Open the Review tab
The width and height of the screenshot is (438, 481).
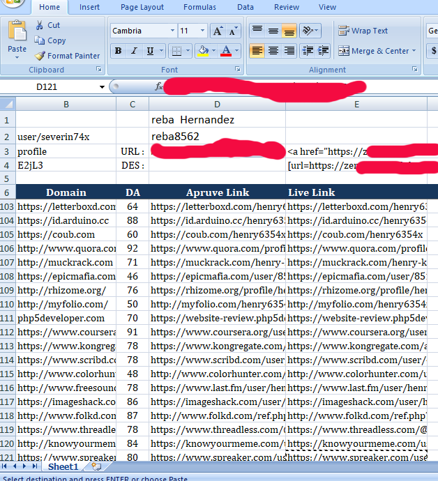pos(287,7)
